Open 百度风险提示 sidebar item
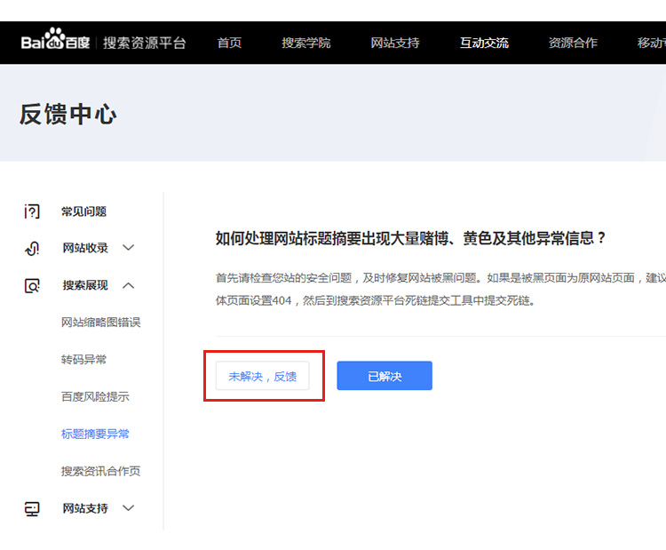The image size is (666, 550). click(x=95, y=397)
